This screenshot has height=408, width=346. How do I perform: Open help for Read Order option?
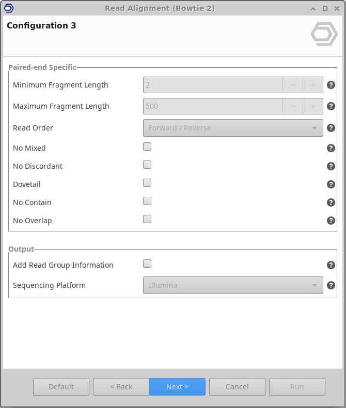click(x=331, y=128)
